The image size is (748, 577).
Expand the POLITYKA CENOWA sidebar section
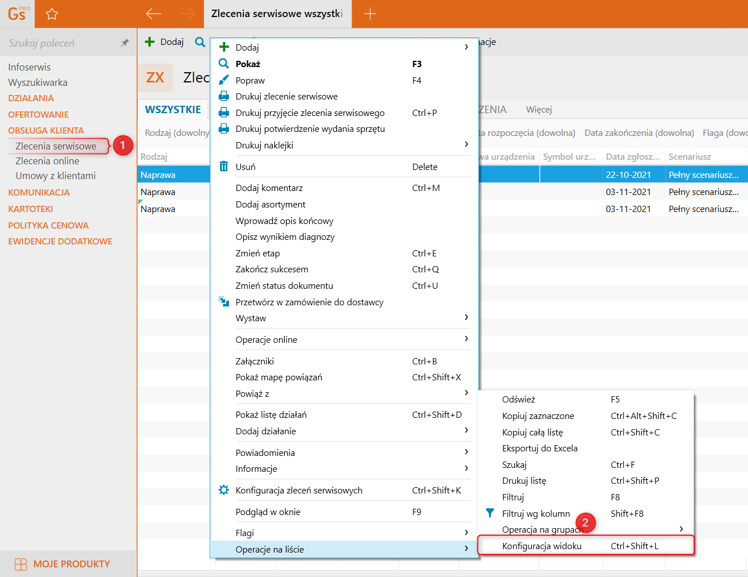point(48,225)
